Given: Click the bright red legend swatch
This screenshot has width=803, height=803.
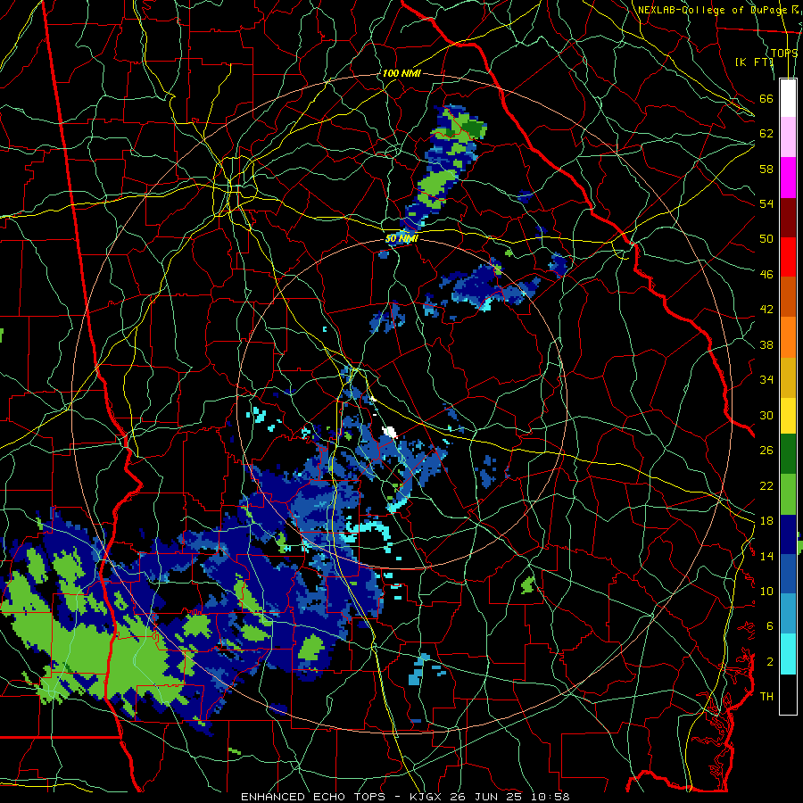Looking at the screenshot, I should [x=788, y=257].
